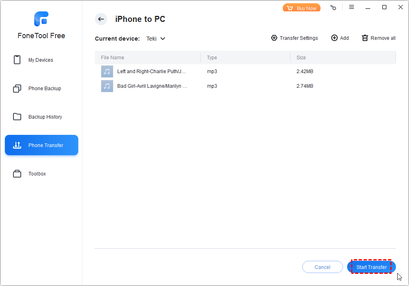Select the Left and Right mp3 file row
Screen dimensions: 409x286
[x=163, y=71]
